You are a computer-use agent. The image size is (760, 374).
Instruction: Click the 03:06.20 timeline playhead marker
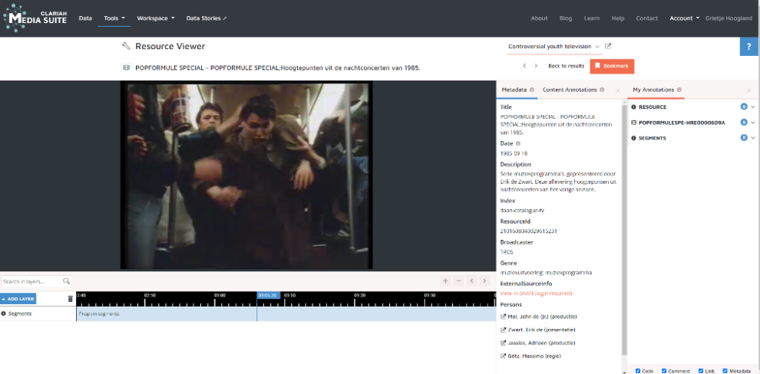pos(268,295)
